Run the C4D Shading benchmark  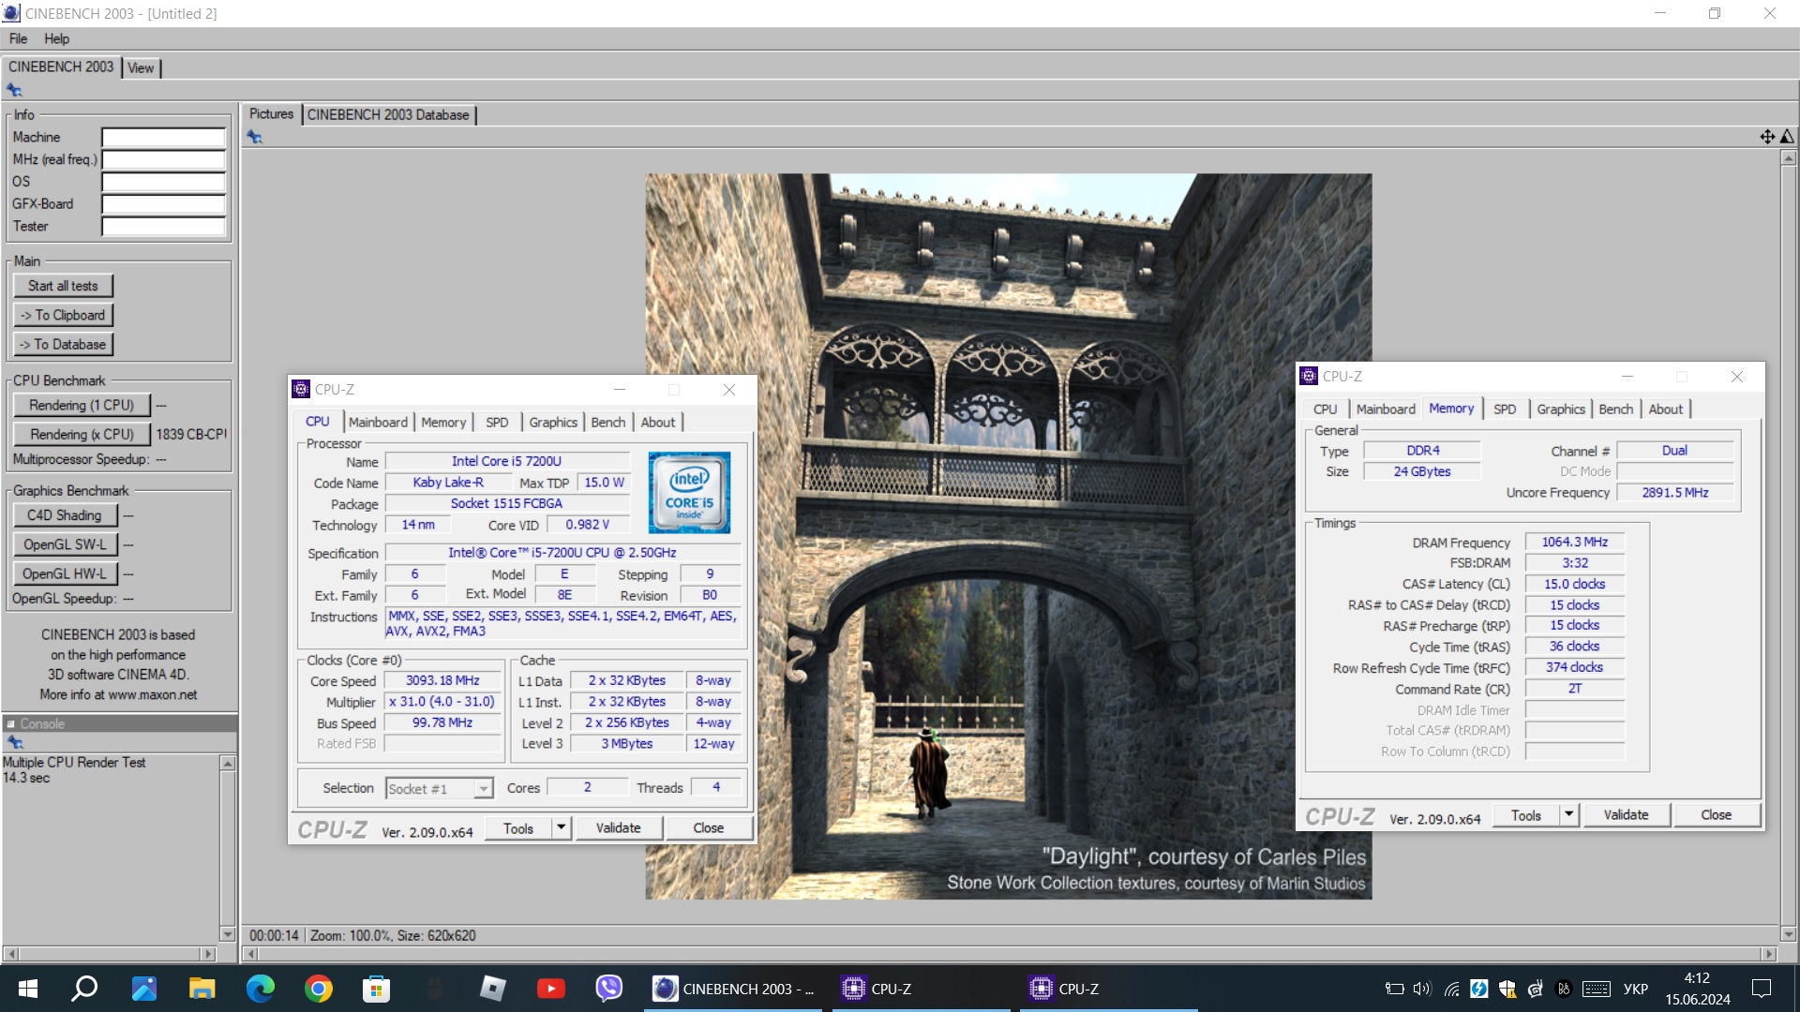(65, 515)
